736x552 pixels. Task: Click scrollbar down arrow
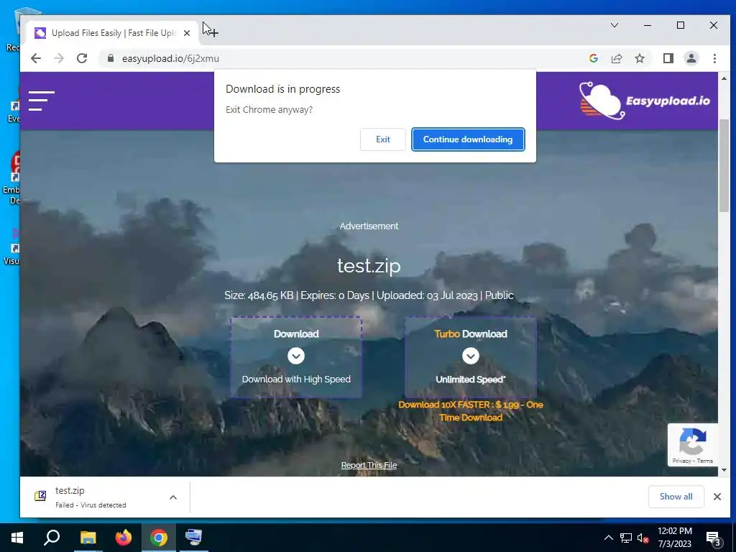point(724,470)
